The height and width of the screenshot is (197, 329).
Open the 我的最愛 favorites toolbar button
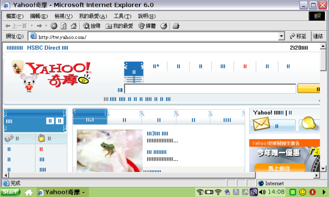[x=119, y=26]
